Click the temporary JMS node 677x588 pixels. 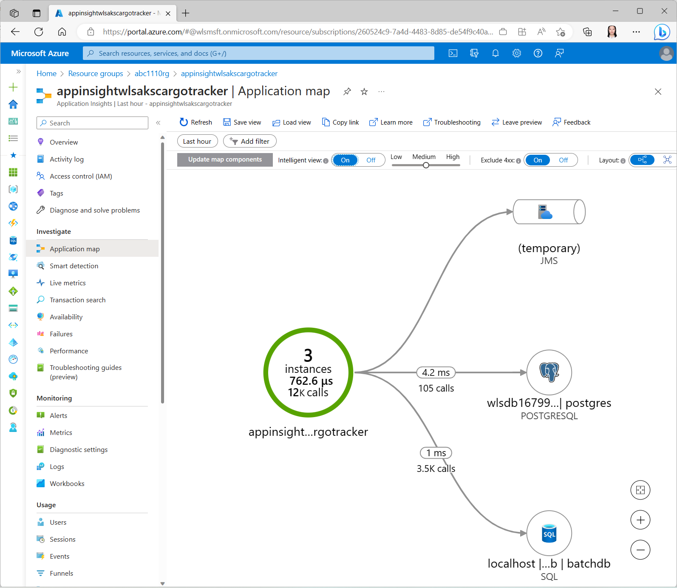click(549, 212)
